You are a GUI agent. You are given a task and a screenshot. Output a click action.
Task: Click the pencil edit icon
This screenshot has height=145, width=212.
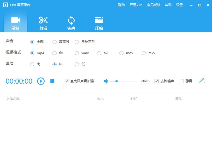pos(202,80)
